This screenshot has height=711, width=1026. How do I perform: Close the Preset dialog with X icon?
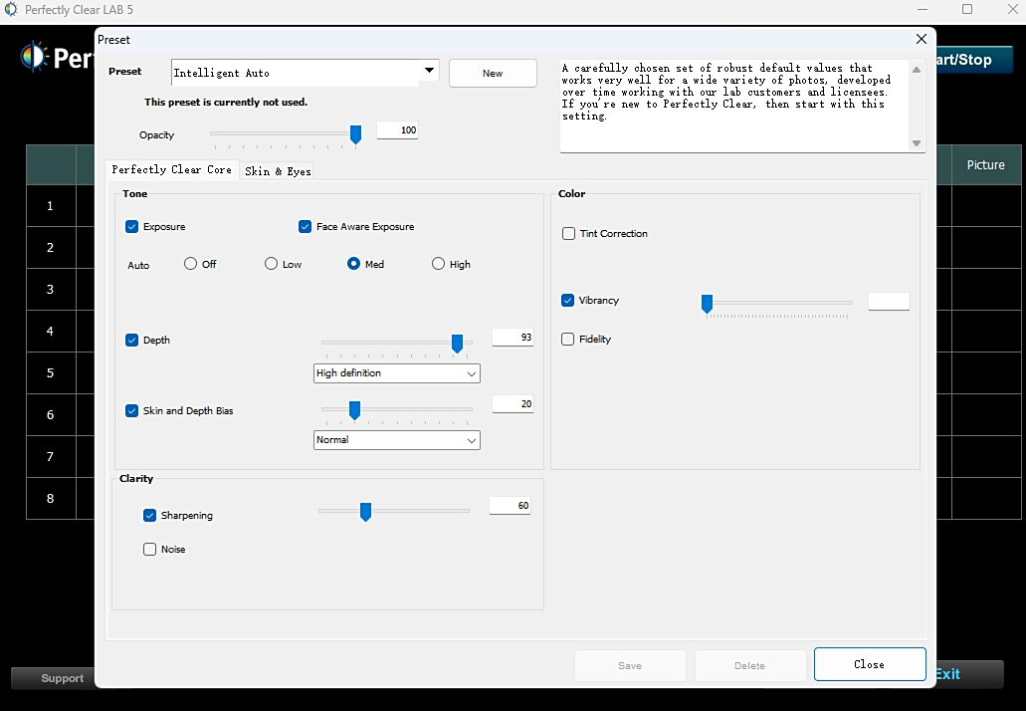[x=921, y=39]
